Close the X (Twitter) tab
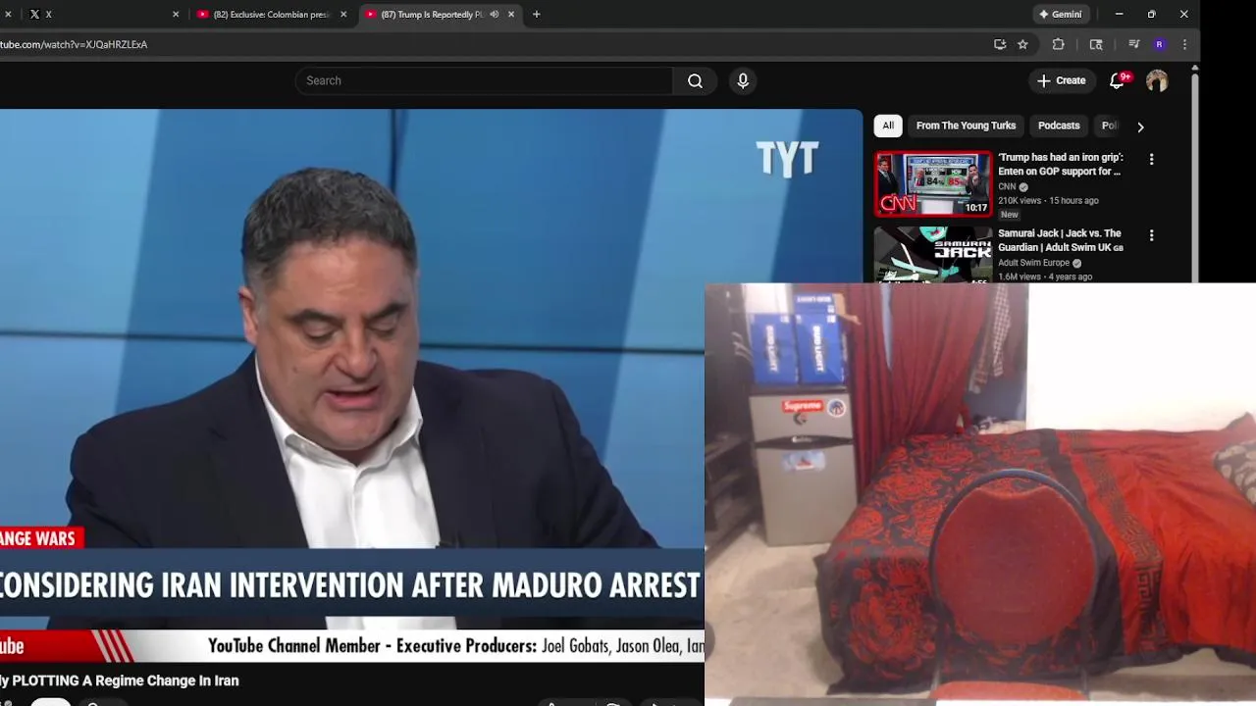Viewport: 1256px width, 706px height. tap(176, 15)
